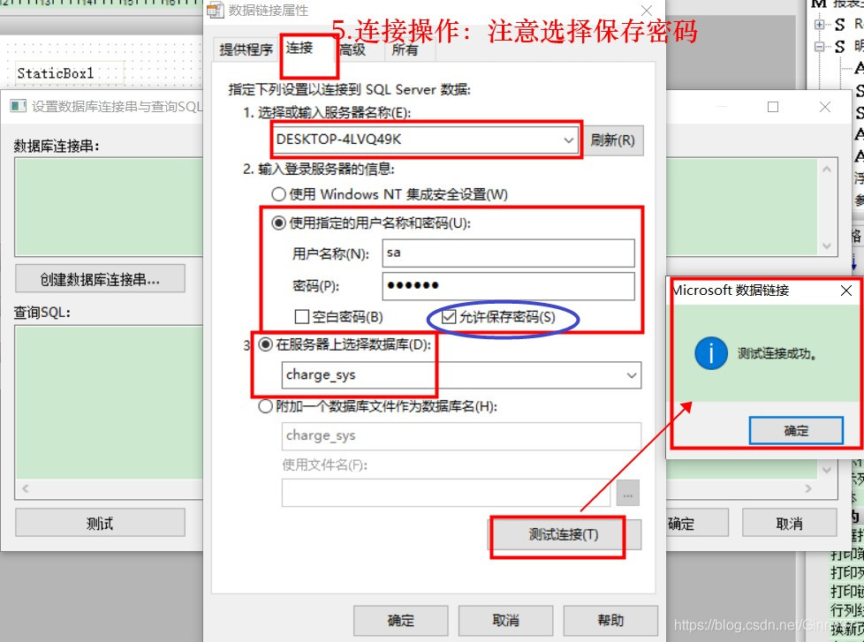Click the scroll-right arrow of 查询SQL area
The height and width of the screenshot is (642, 864).
(x=808, y=488)
